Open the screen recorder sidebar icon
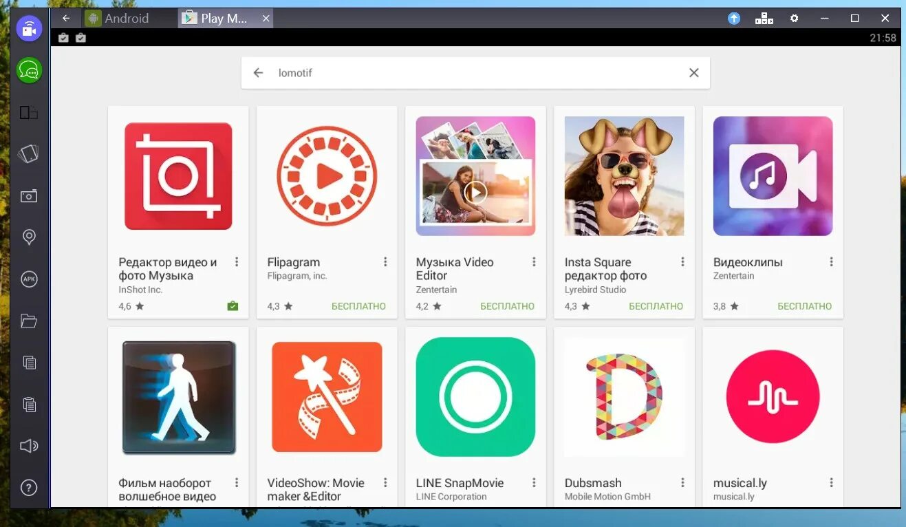Screen dimensions: 906x527 (29, 28)
